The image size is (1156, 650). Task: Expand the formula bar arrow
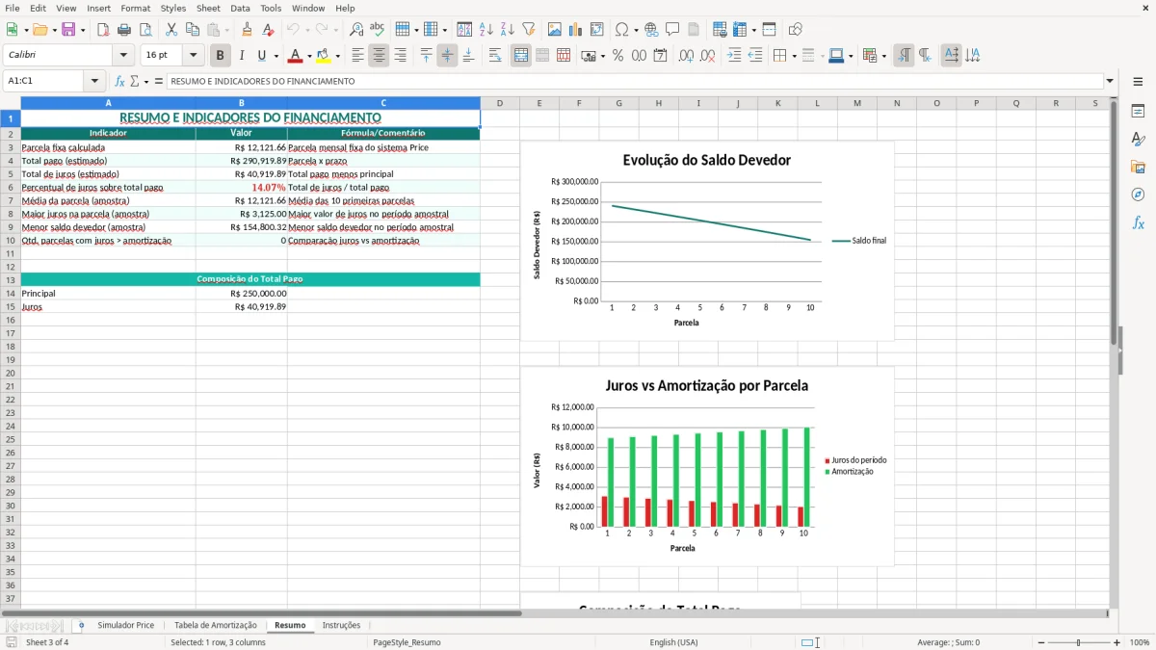pos(1110,81)
